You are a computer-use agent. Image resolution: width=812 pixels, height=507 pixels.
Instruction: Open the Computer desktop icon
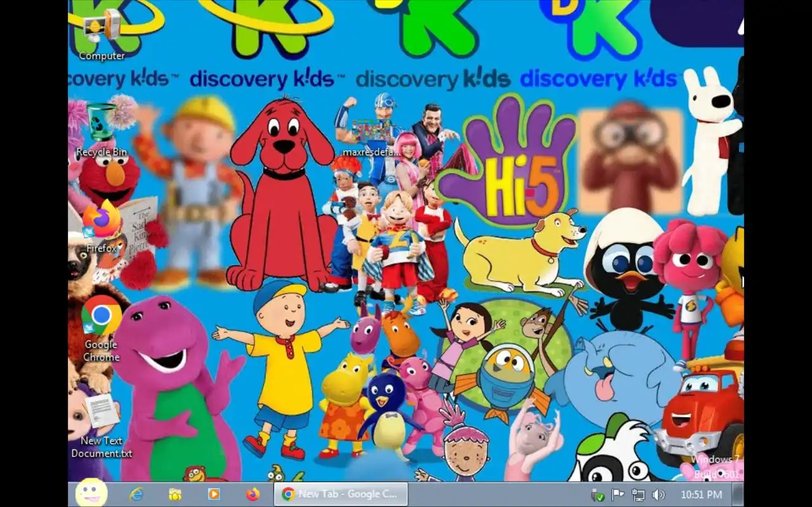coord(101,35)
